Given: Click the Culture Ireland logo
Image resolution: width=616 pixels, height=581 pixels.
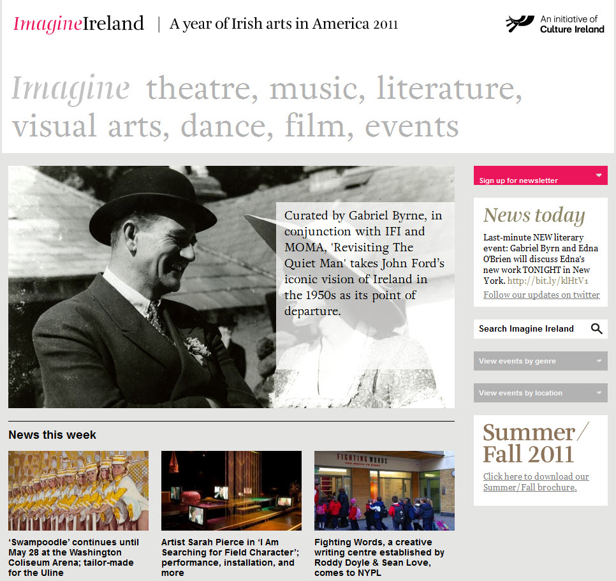Looking at the screenshot, I should pyautogui.click(x=555, y=24).
